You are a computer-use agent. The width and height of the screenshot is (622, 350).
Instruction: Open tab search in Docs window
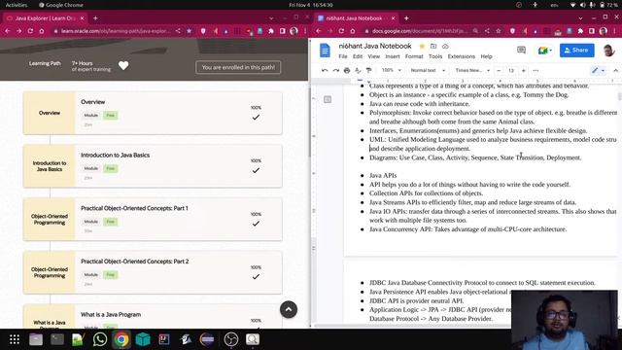pos(580,18)
